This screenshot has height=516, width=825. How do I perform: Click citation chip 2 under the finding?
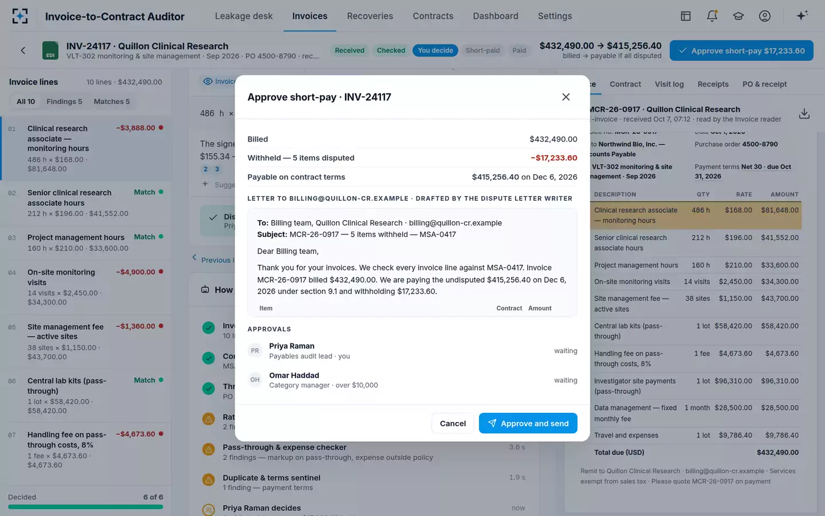205,169
